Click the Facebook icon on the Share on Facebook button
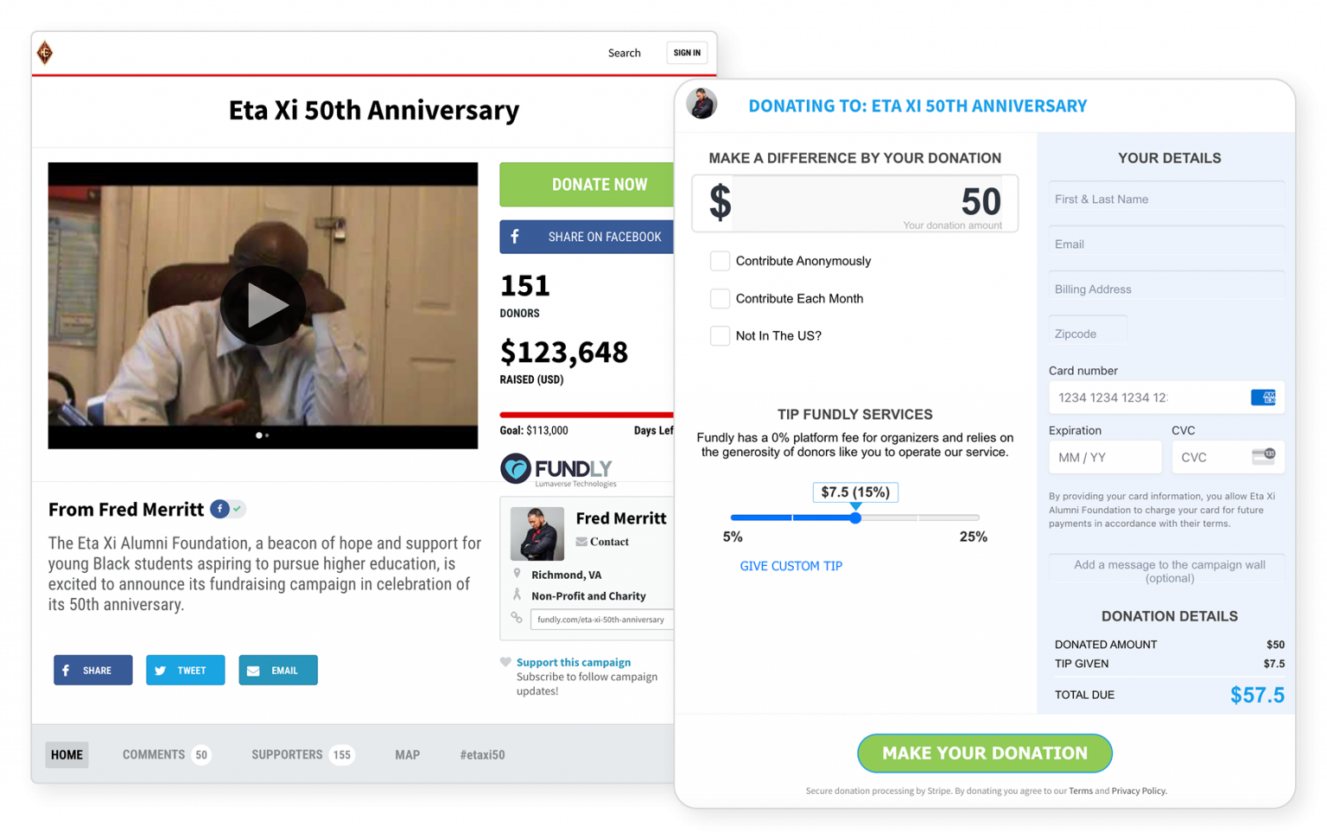Image resolution: width=1327 pixels, height=839 pixels. tap(517, 237)
